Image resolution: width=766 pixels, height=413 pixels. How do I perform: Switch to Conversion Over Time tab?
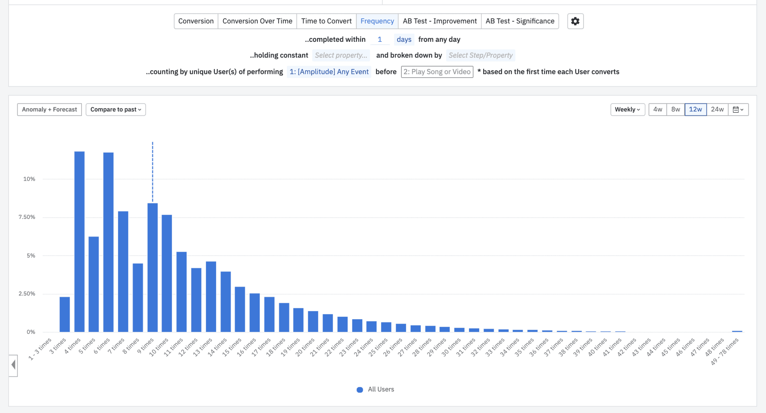click(257, 21)
